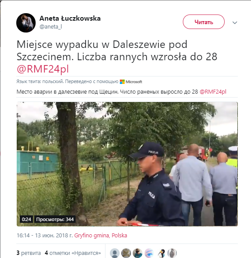251x258 pixels.
Task: Click the Microsoft translator logo
Action: point(131,82)
